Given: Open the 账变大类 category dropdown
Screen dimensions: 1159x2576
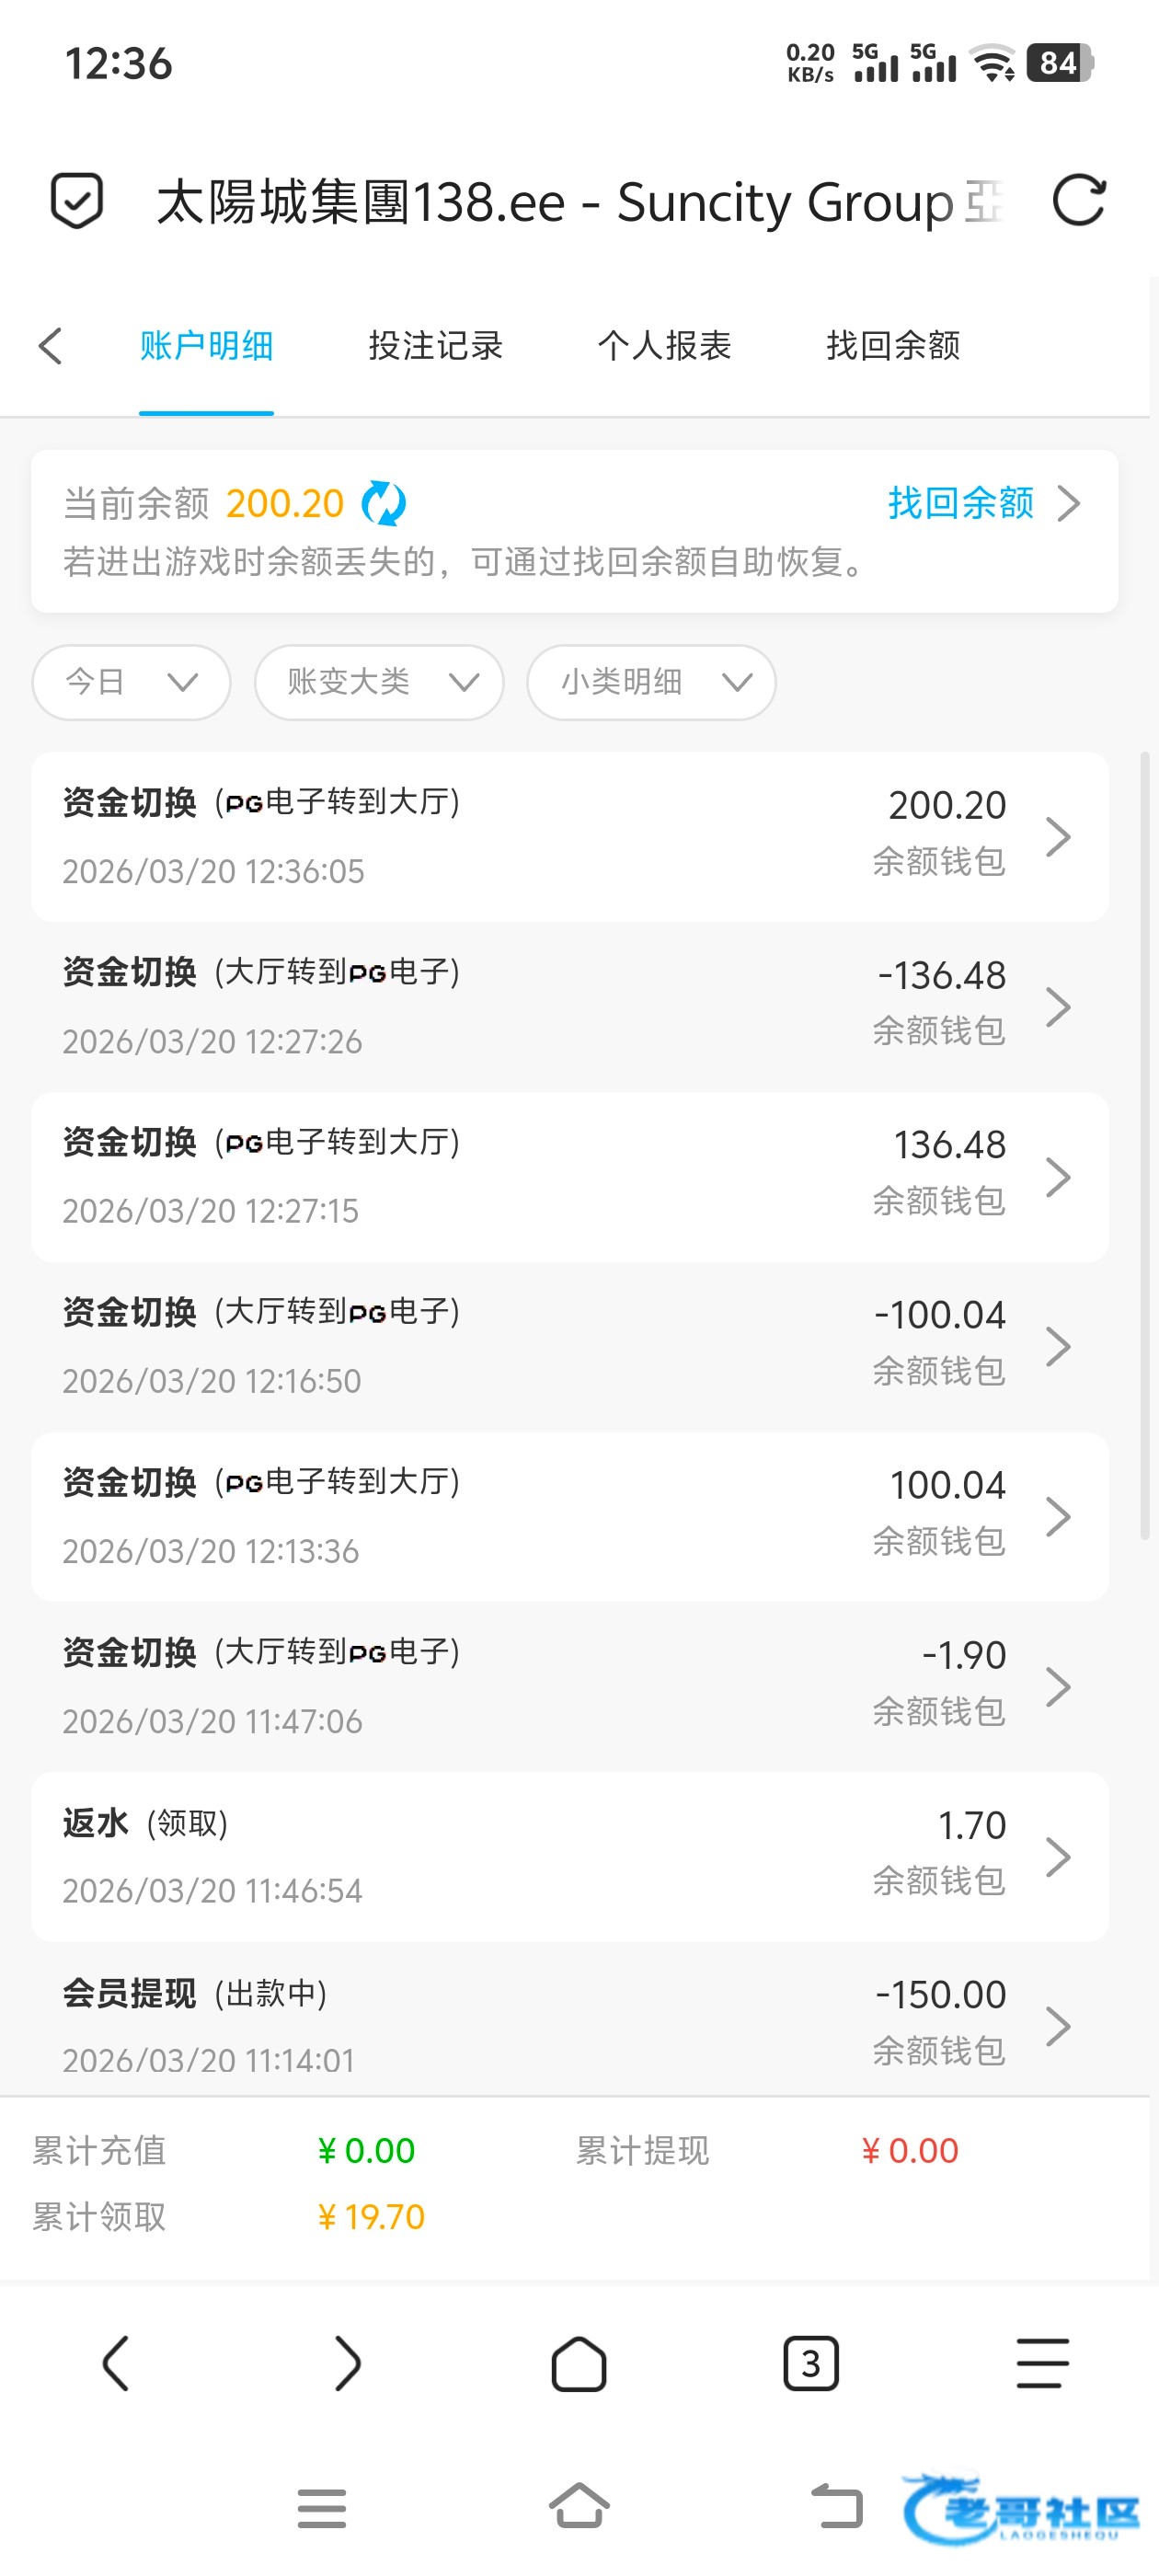Looking at the screenshot, I should [379, 682].
